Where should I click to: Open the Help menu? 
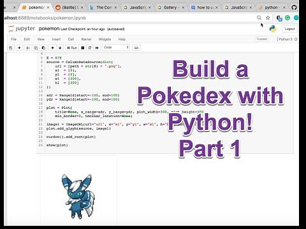pos(122,39)
